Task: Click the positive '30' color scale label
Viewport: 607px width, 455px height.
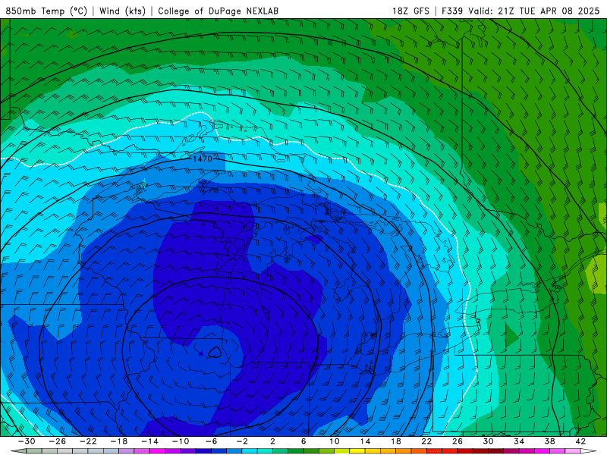Action: coord(488,441)
